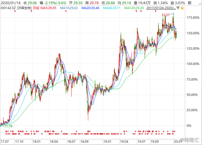
Task: Click the single R marker near 18.09
Action: tap(77, 132)
